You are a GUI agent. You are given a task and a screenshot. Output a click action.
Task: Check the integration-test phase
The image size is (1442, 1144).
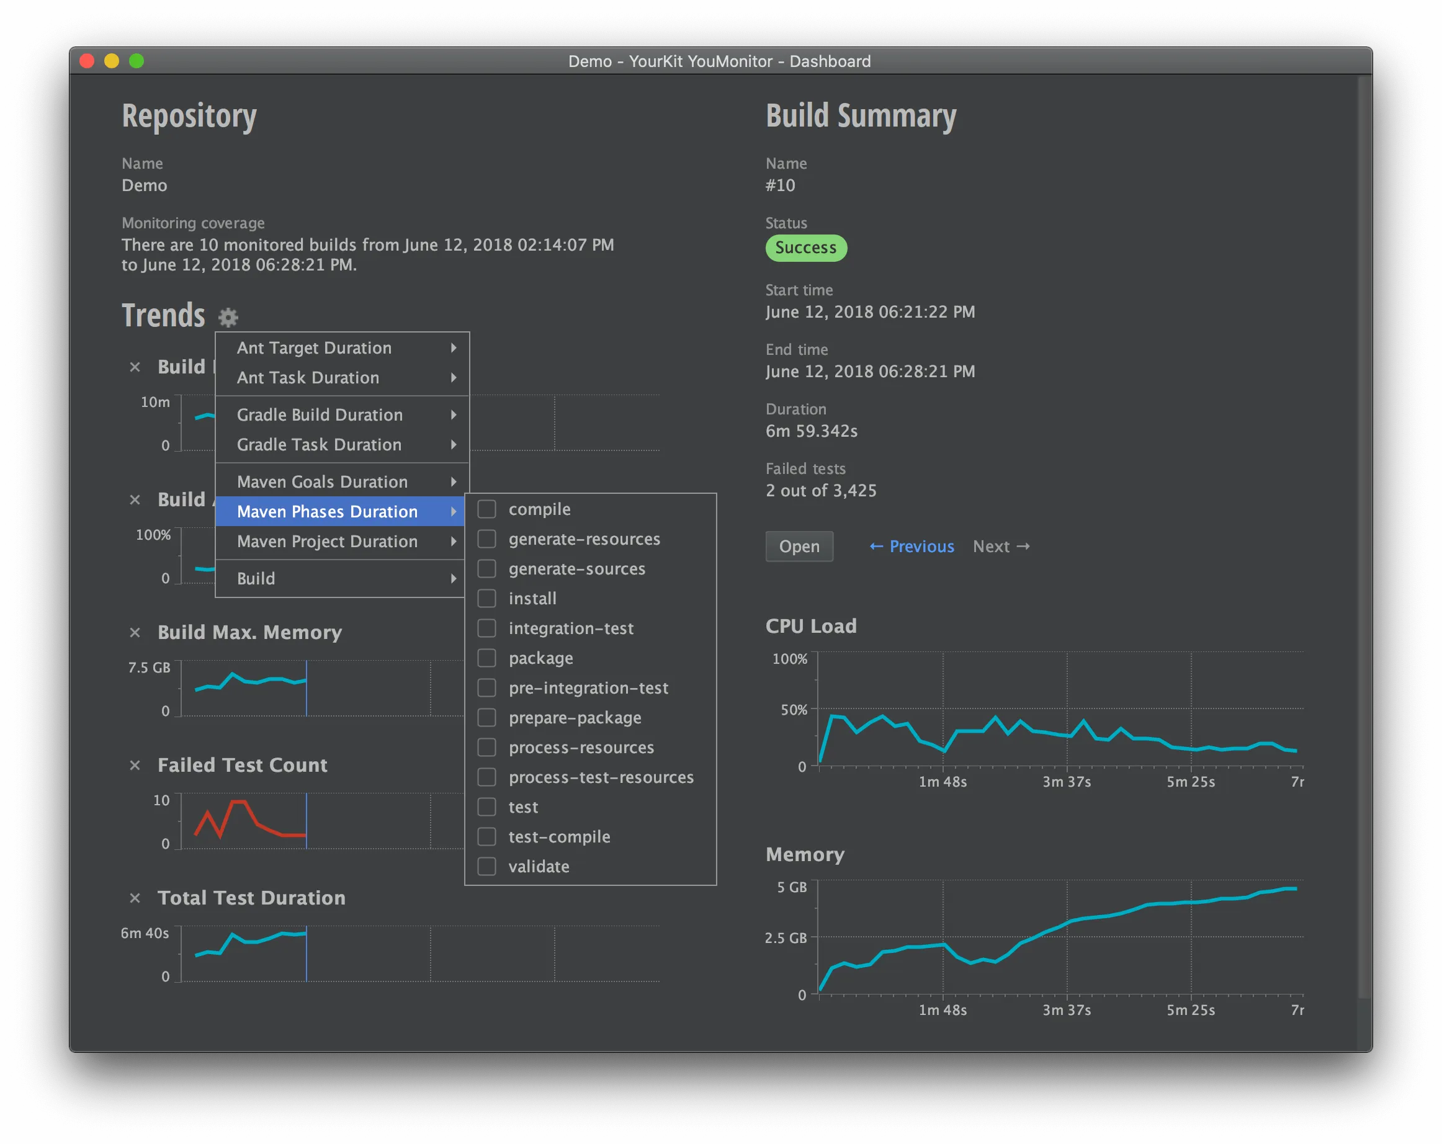tap(487, 628)
